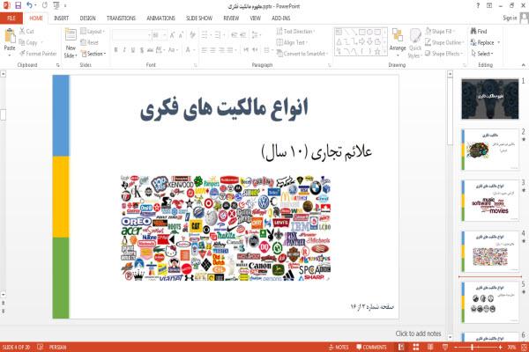The height and width of the screenshot is (352, 529).
Task: Click the spell check status bar icon
Action: pyautogui.click(x=40, y=347)
